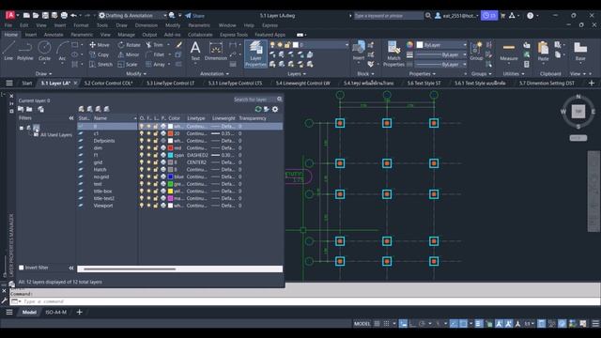Image resolution: width=601 pixels, height=338 pixels.
Task: Create New Property Filter in layer manager
Action: point(21,109)
